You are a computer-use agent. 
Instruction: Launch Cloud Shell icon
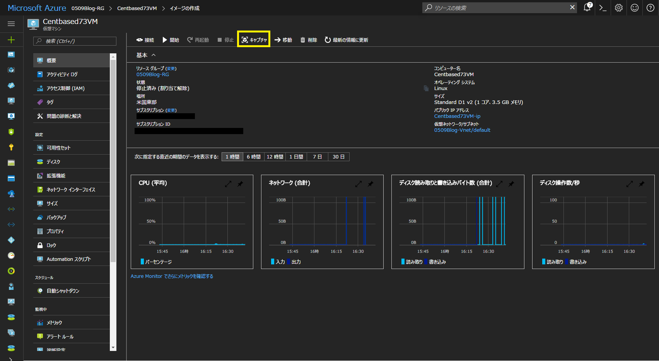tap(603, 8)
